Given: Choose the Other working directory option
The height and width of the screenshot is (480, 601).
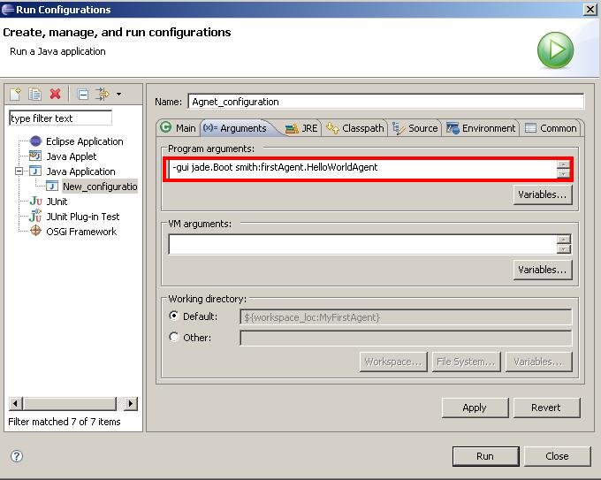Looking at the screenshot, I should 174,338.
